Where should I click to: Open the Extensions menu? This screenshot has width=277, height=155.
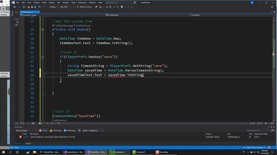pyautogui.click(x=82, y=3)
